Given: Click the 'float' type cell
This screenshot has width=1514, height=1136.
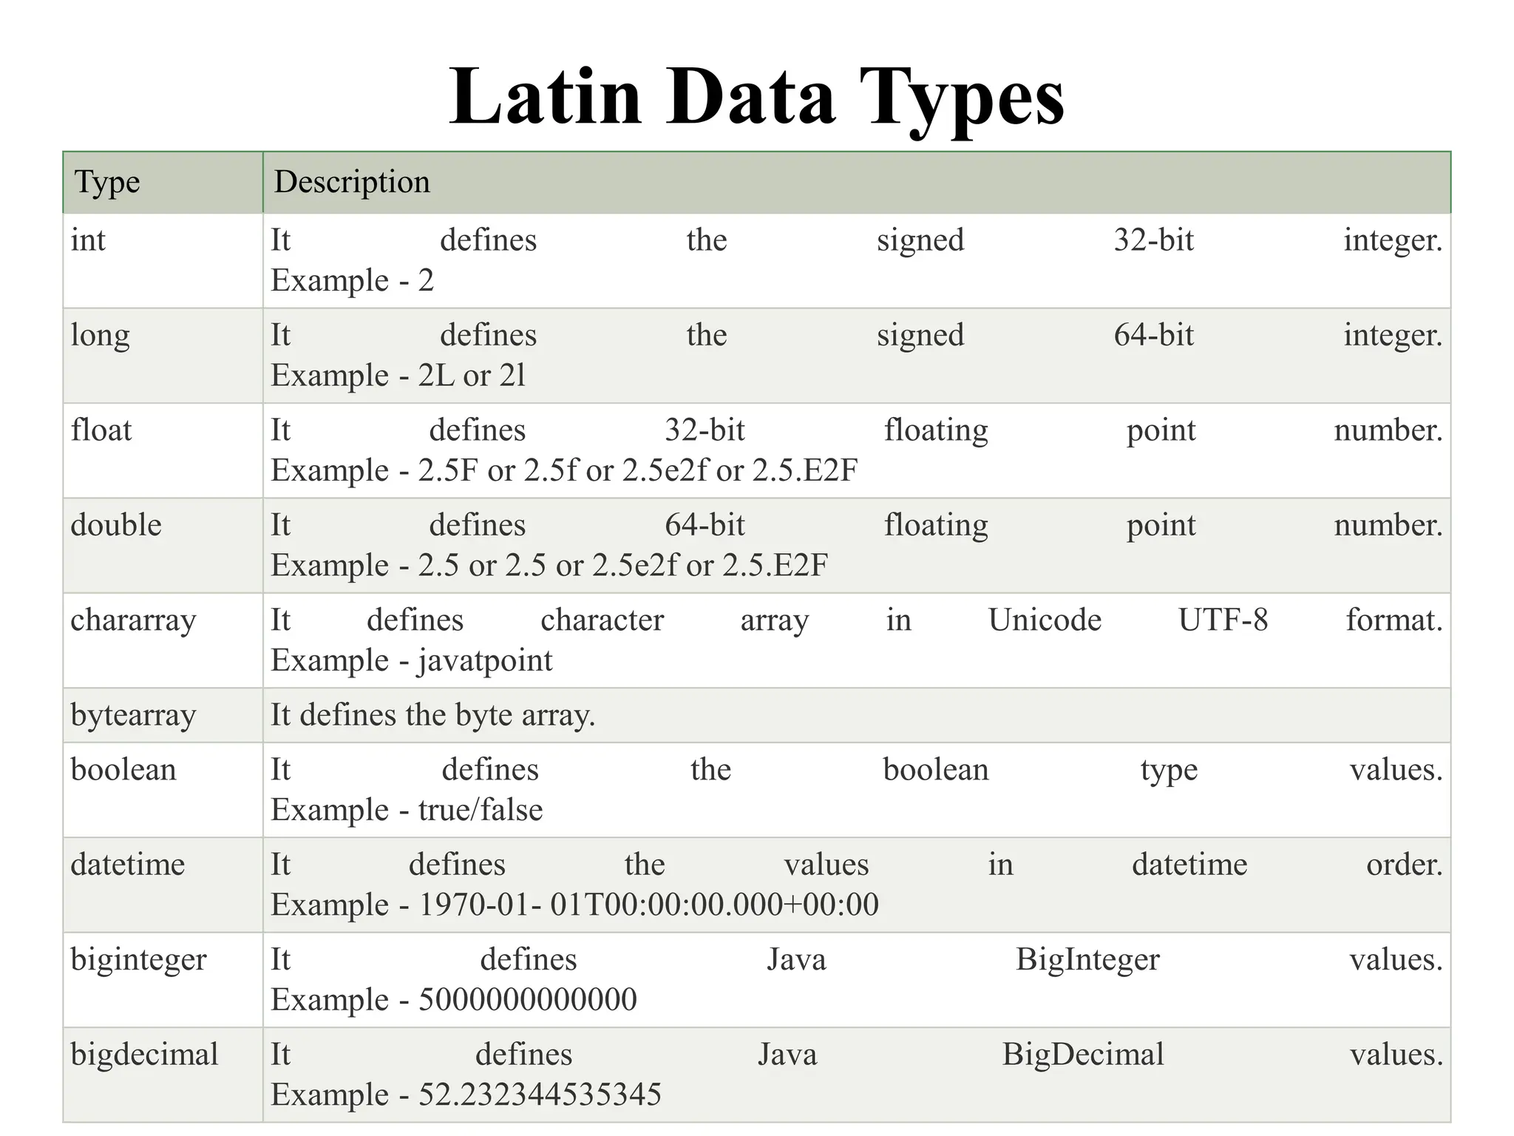Looking at the screenshot, I should point(163,450).
